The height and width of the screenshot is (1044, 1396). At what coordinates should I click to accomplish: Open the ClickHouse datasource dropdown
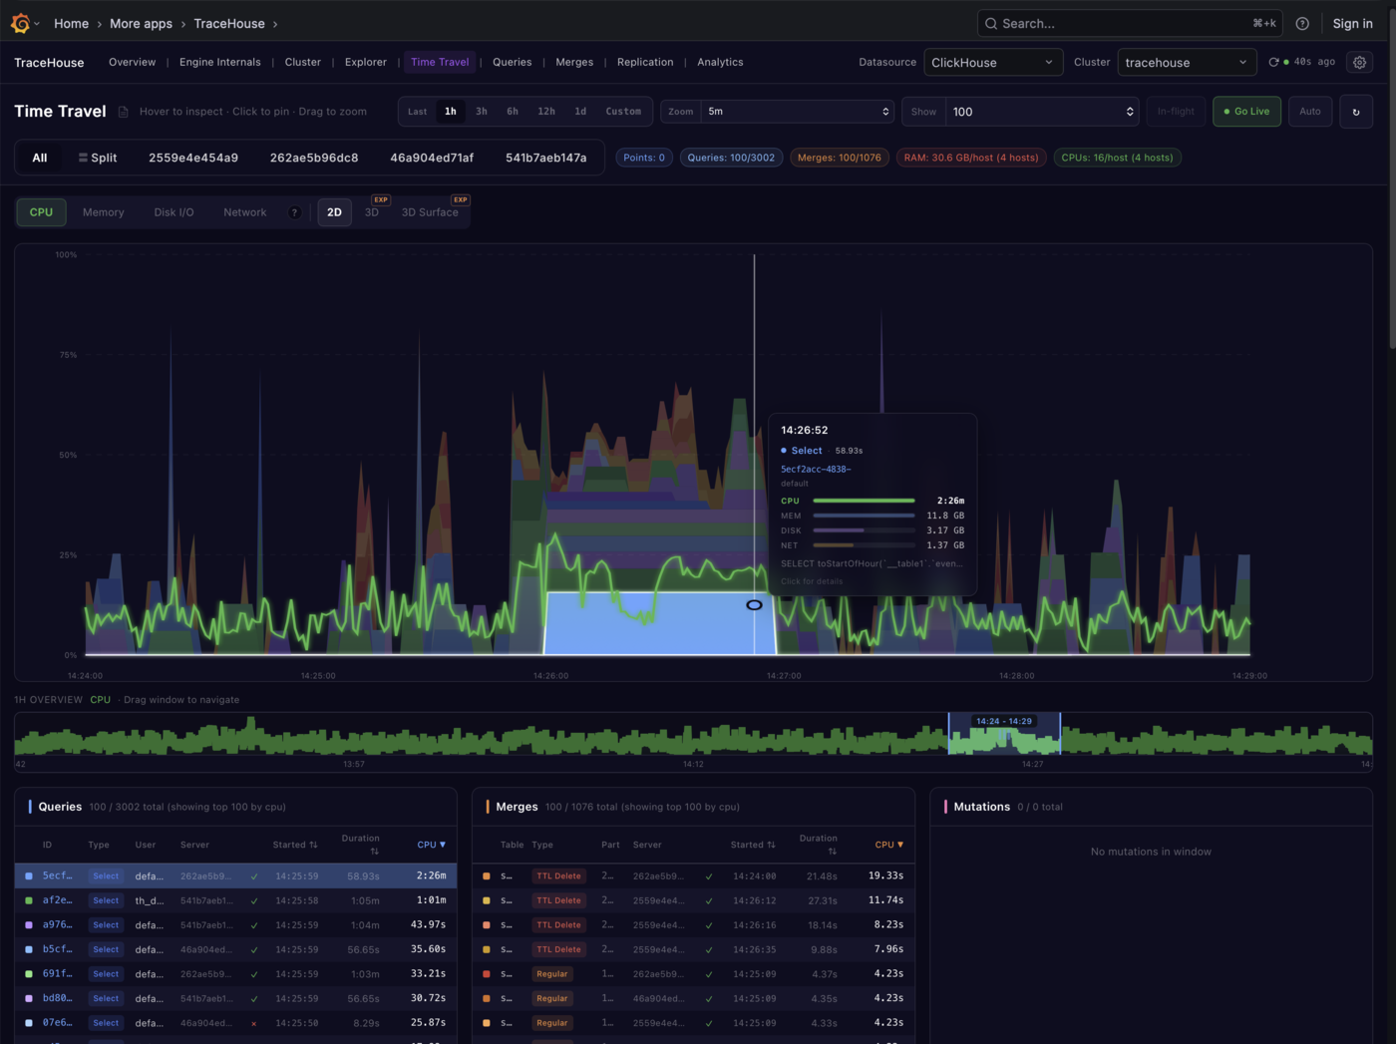[x=993, y=62]
